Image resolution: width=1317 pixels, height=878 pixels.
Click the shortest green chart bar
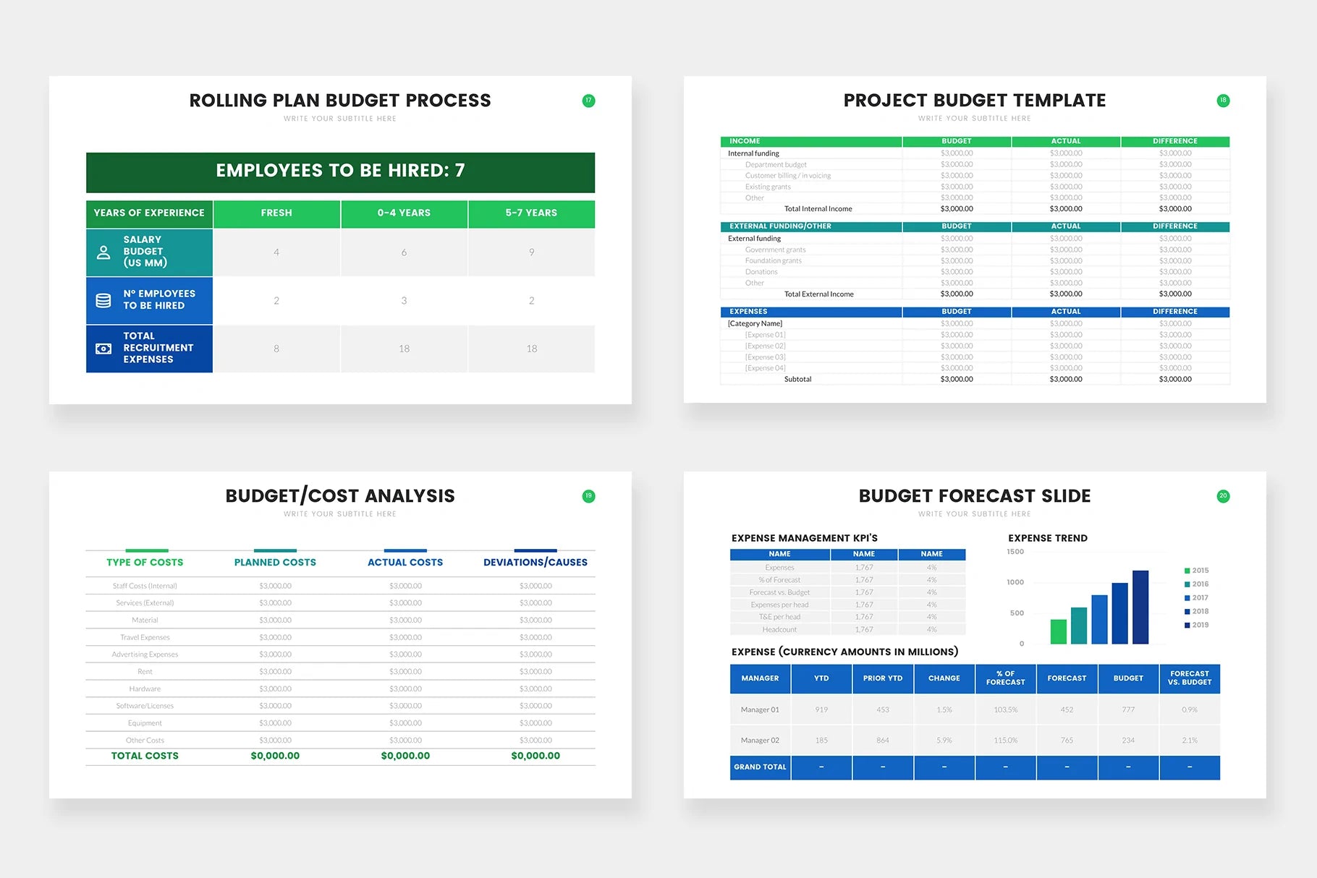coord(1058,631)
